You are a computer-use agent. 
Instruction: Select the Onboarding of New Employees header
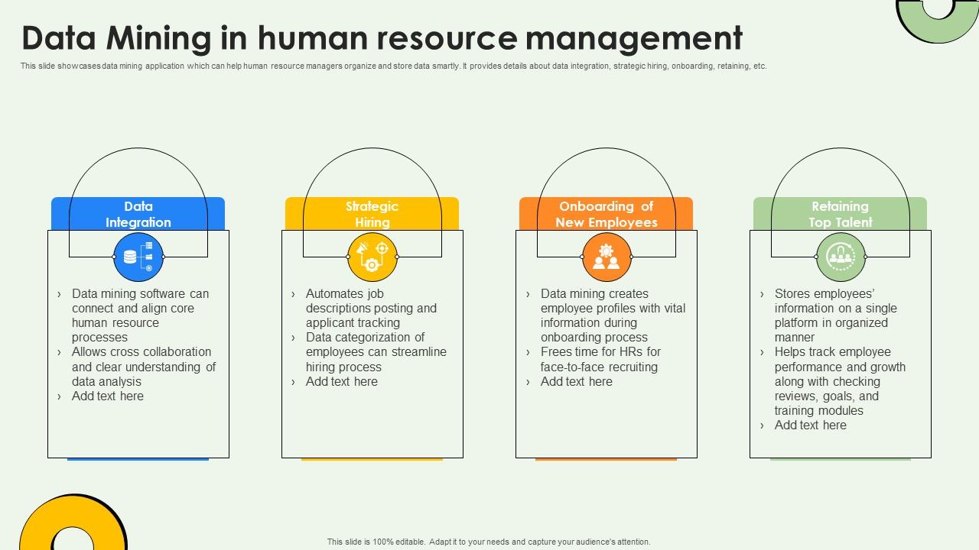pyautogui.click(x=607, y=215)
